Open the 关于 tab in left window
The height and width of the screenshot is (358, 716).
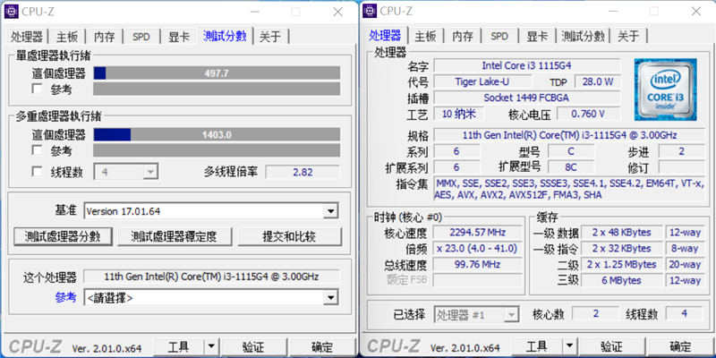(270, 37)
